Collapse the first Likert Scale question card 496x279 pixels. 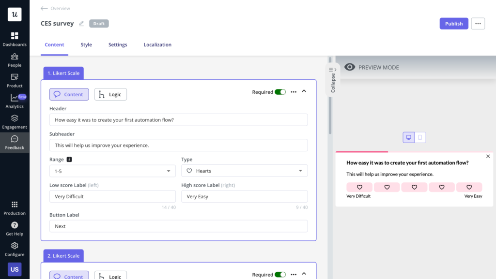coord(304,91)
